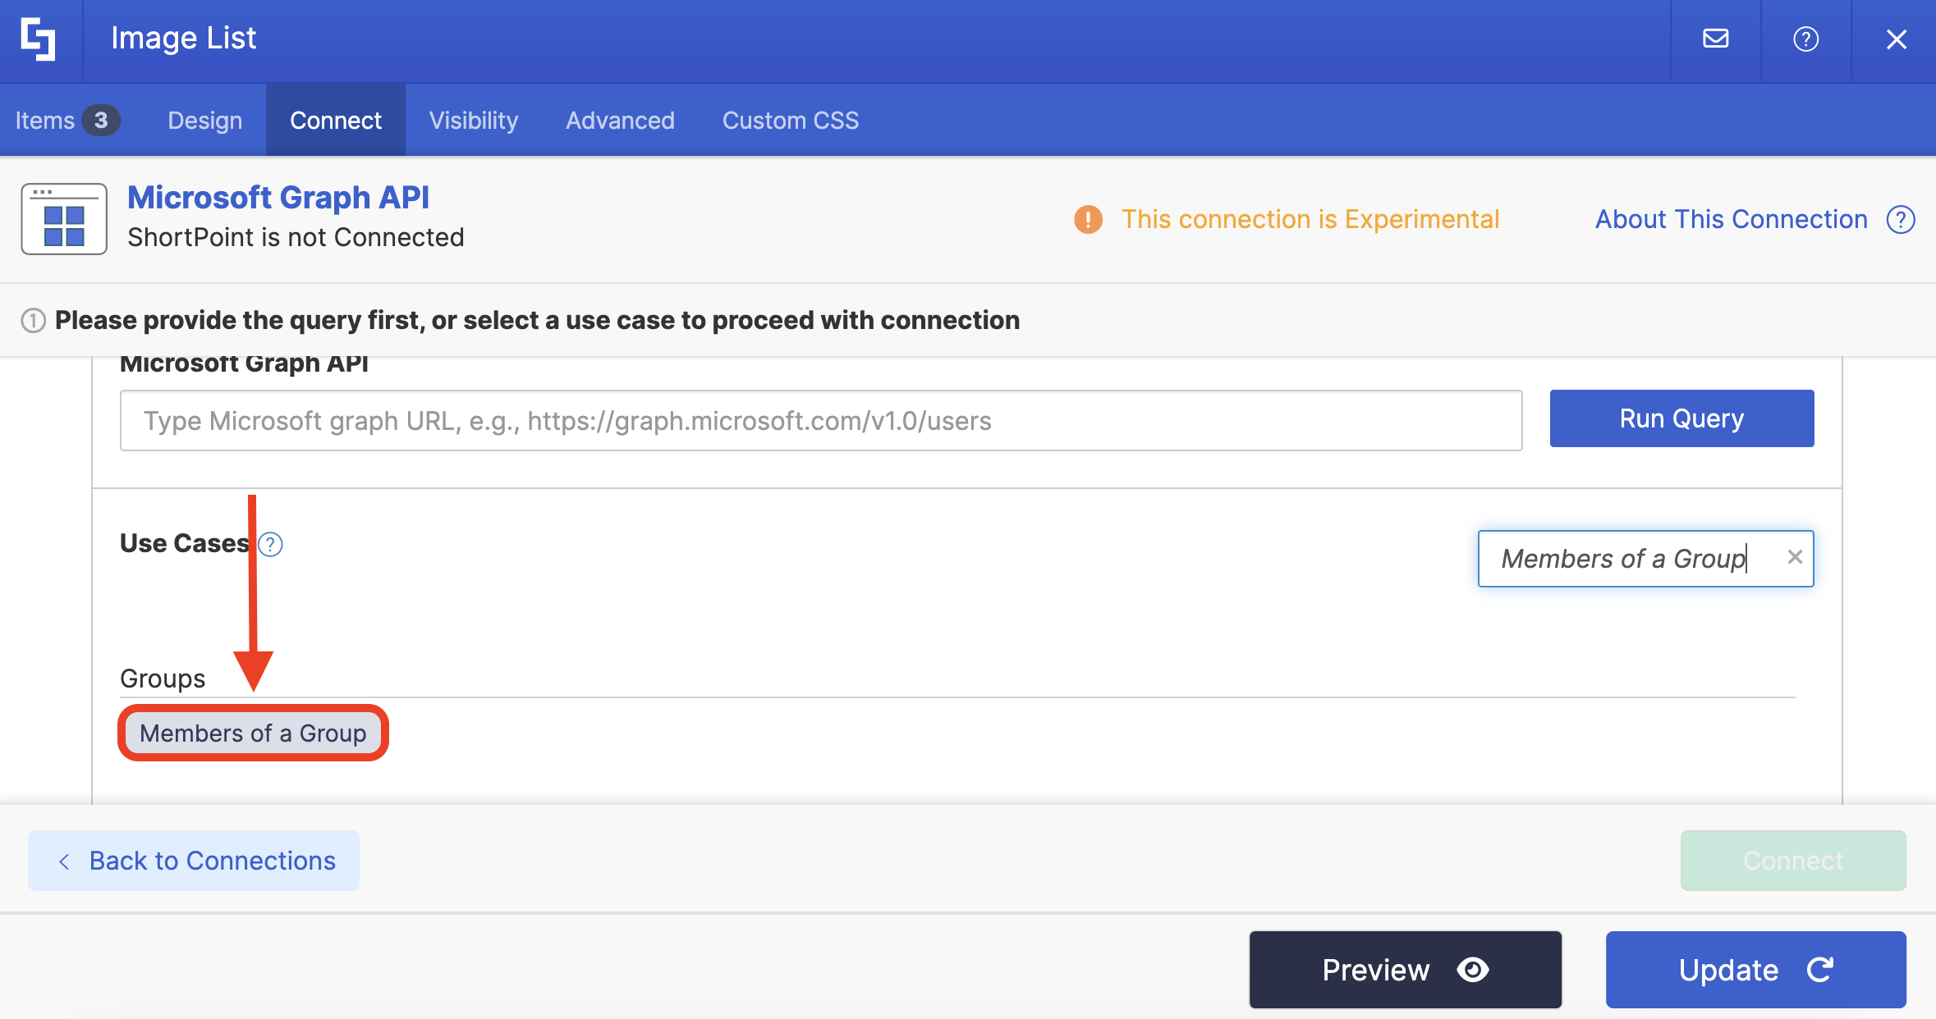Click the orange experimental warning icon

(1088, 219)
